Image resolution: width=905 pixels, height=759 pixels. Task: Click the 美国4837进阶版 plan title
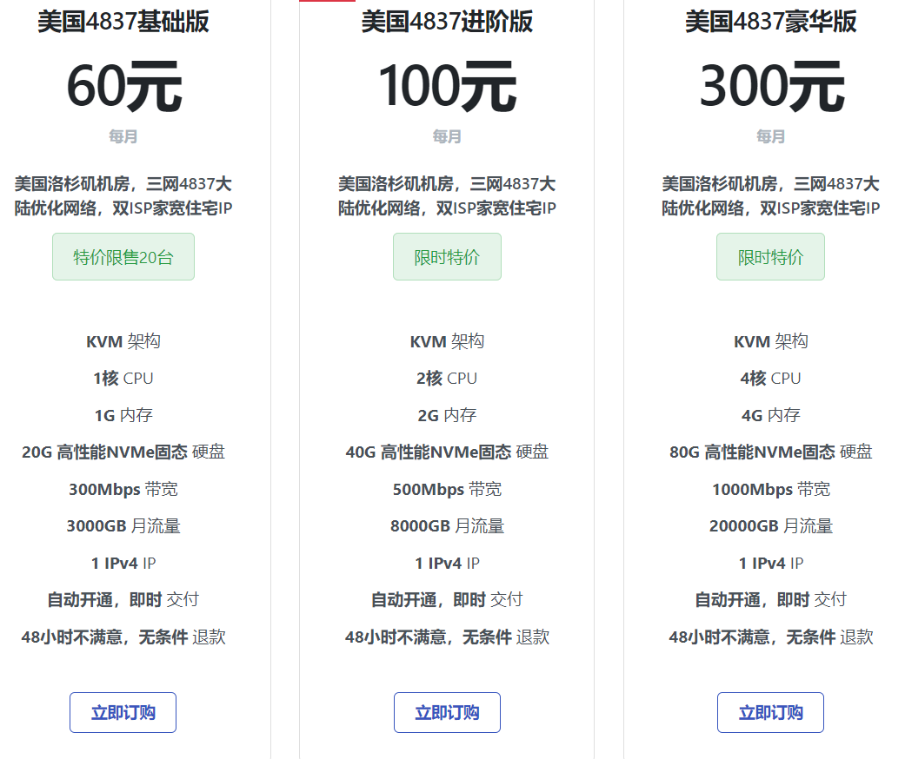(x=447, y=22)
